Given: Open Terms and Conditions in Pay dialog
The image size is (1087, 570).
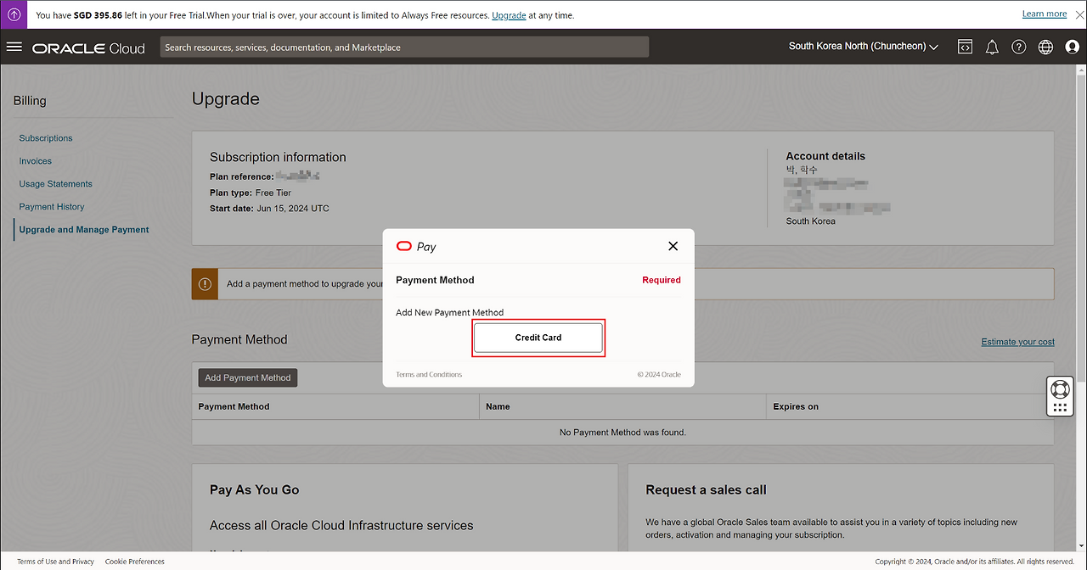Looking at the screenshot, I should [x=429, y=375].
